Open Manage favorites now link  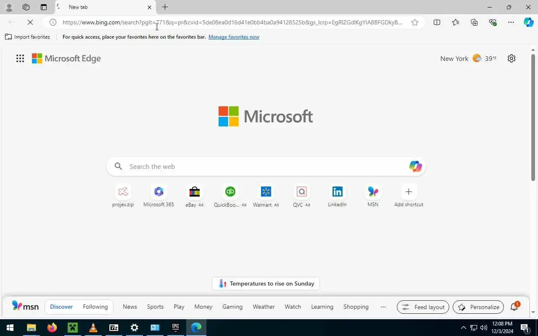(x=234, y=37)
